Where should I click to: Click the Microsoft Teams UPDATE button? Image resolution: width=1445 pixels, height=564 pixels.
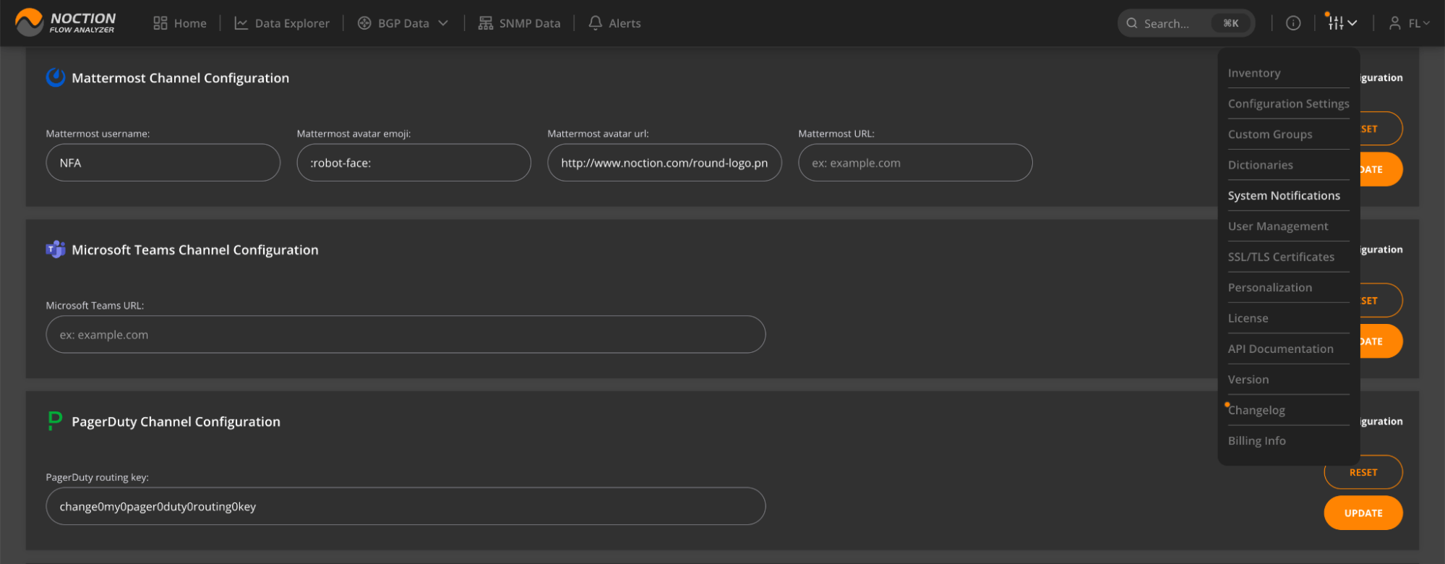pos(1381,341)
